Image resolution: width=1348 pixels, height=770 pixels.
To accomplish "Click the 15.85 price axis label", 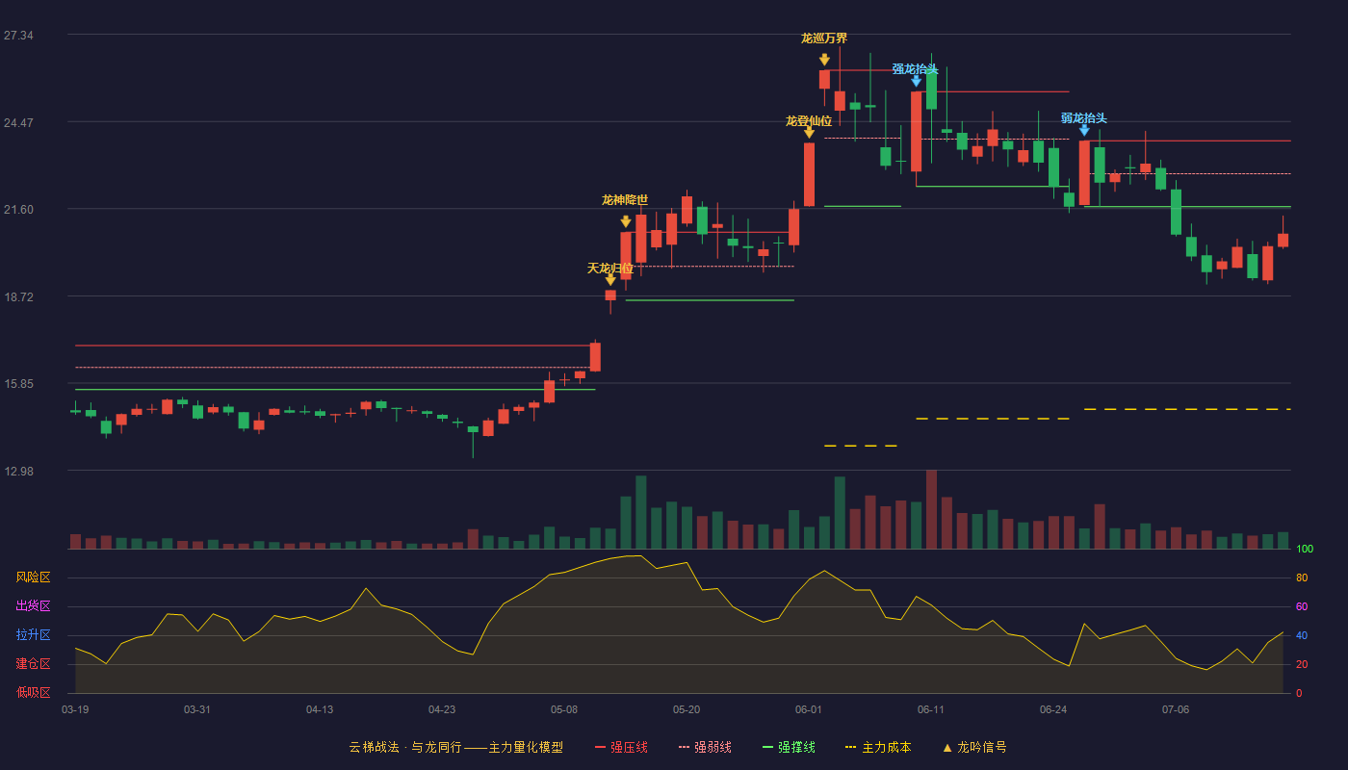I will coord(18,384).
